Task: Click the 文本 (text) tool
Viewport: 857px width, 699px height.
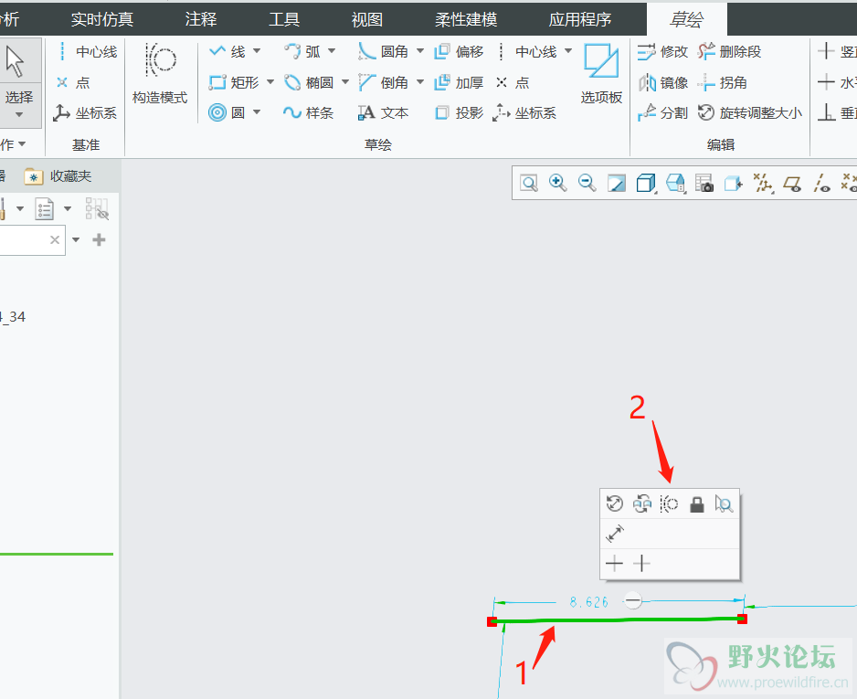Action: pos(383,113)
